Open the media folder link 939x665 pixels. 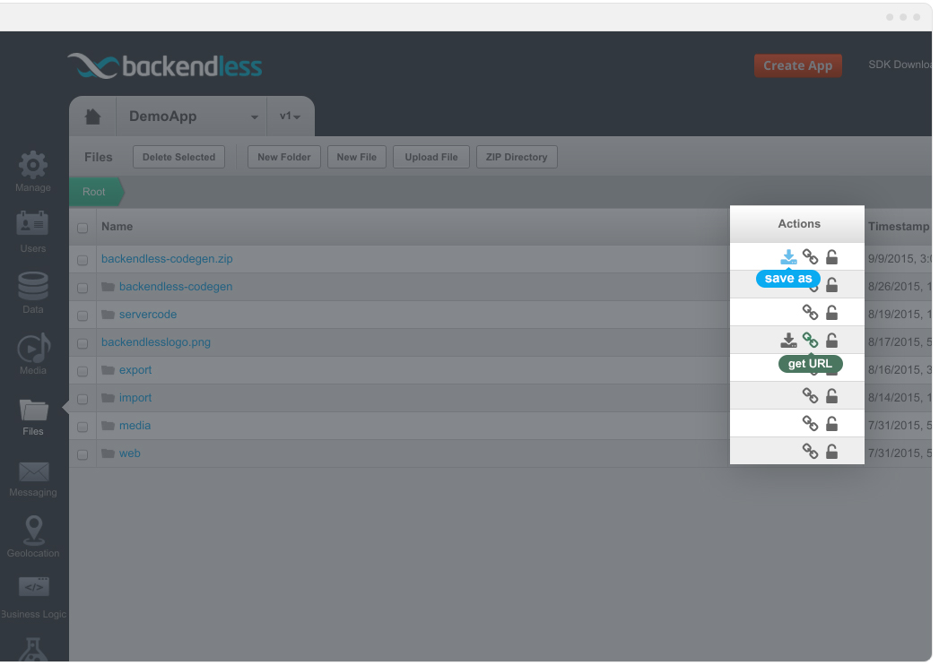pyautogui.click(x=135, y=425)
